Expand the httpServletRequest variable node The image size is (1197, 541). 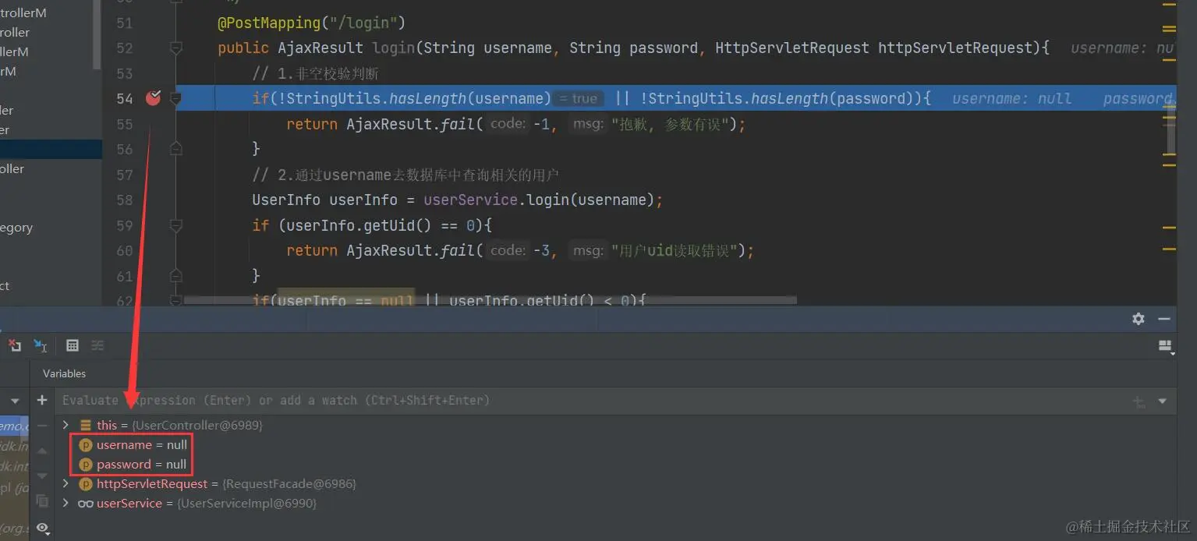[x=66, y=483]
